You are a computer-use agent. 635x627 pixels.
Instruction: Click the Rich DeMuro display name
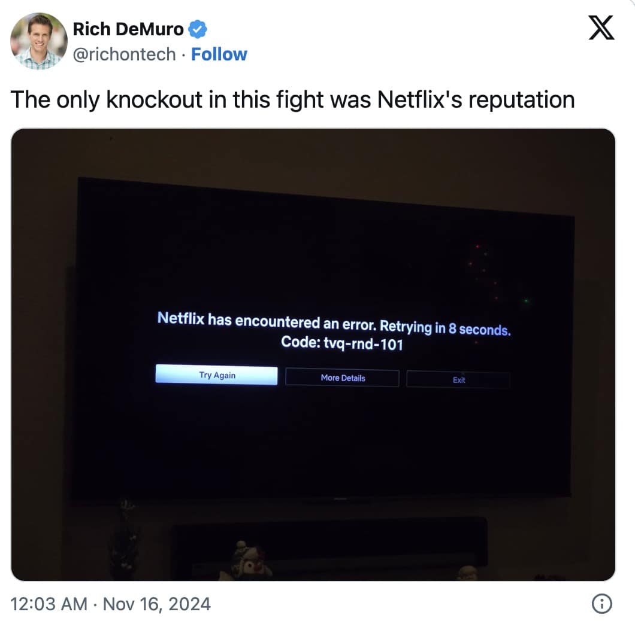128,29
